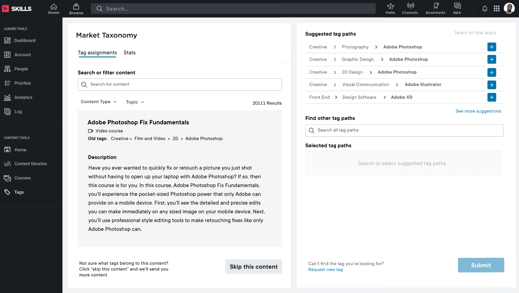The image size is (519, 293).
Task: Open the Home icon in top navigation
Action: (54, 8)
